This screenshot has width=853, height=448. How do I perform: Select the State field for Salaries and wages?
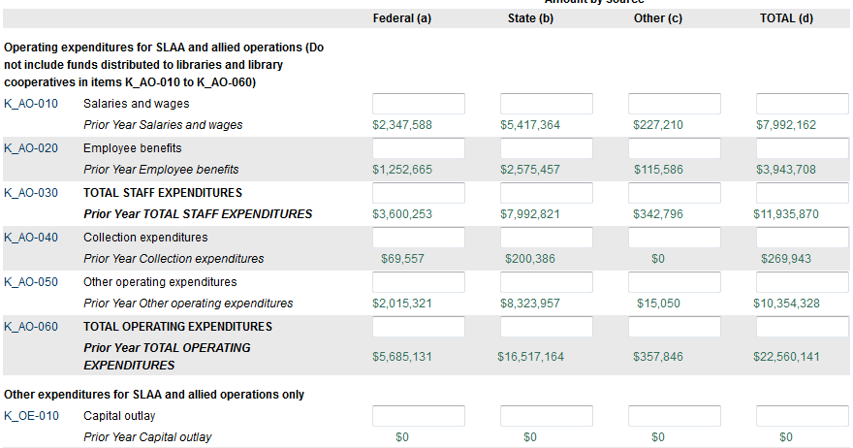547,104
